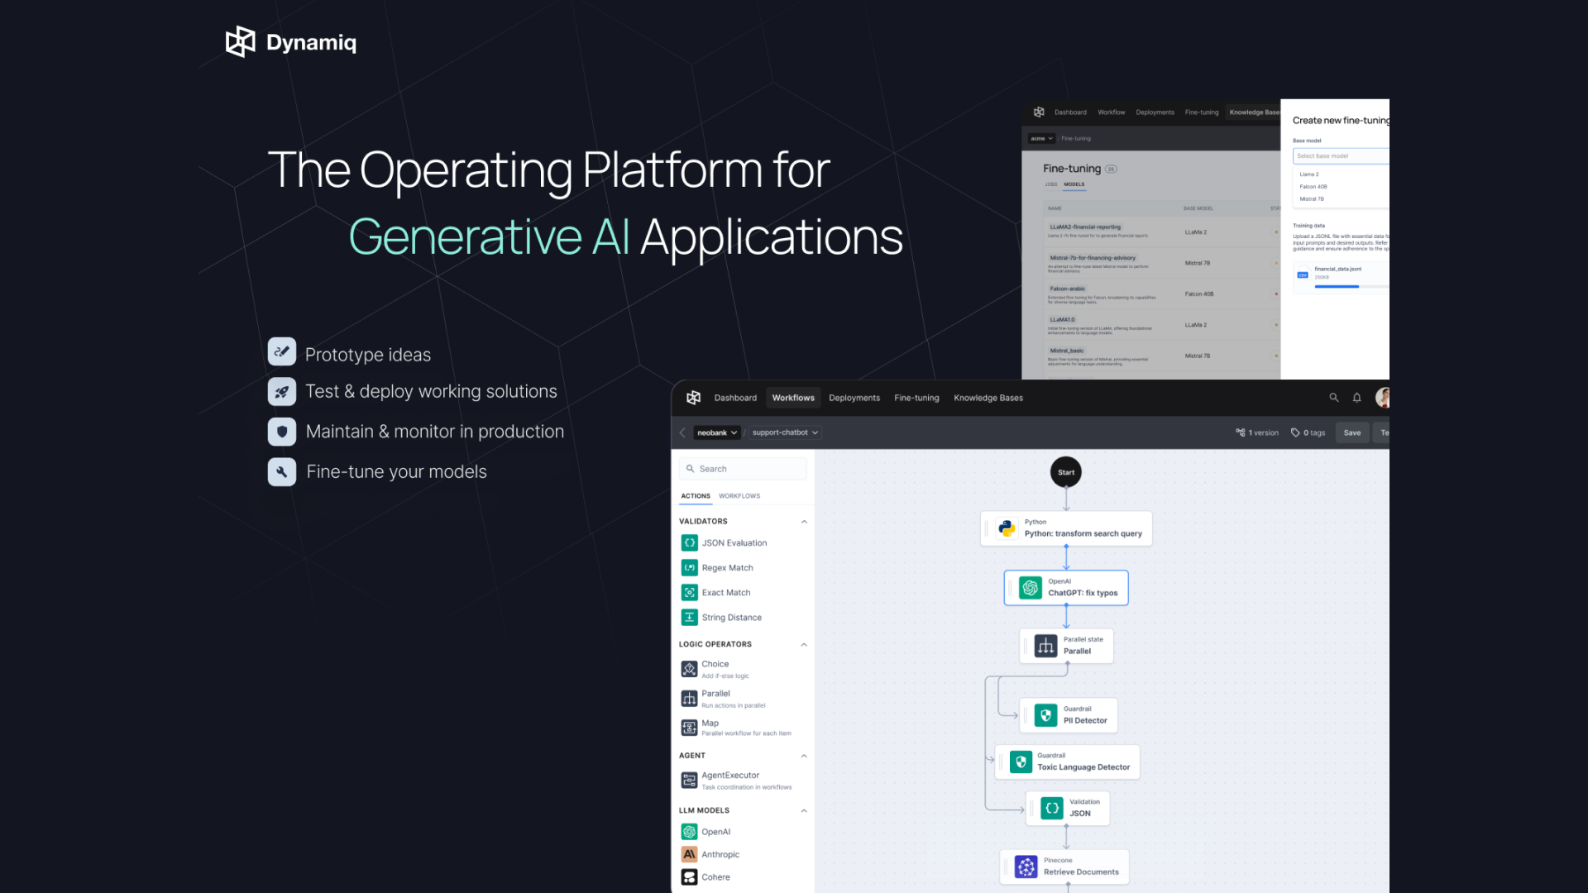Click the rocket icon beside Test & deploy
This screenshot has width=1588, height=893.
[x=282, y=391]
